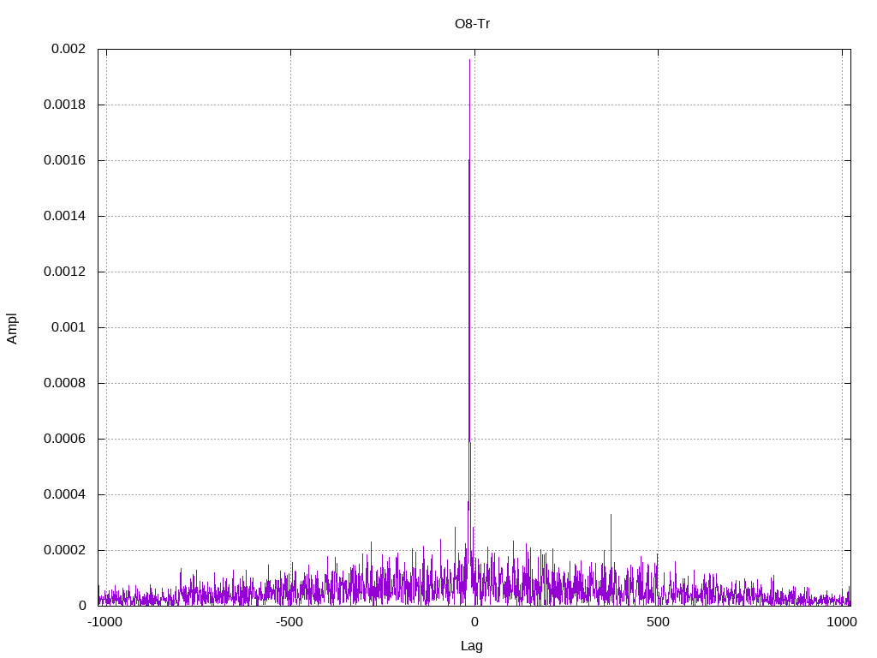877x658 pixels.
Task: Click x-axis tick label 1000
Action: [x=842, y=622]
